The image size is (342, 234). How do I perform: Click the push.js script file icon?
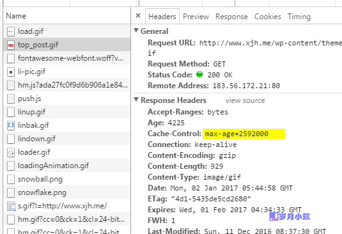[11, 99]
